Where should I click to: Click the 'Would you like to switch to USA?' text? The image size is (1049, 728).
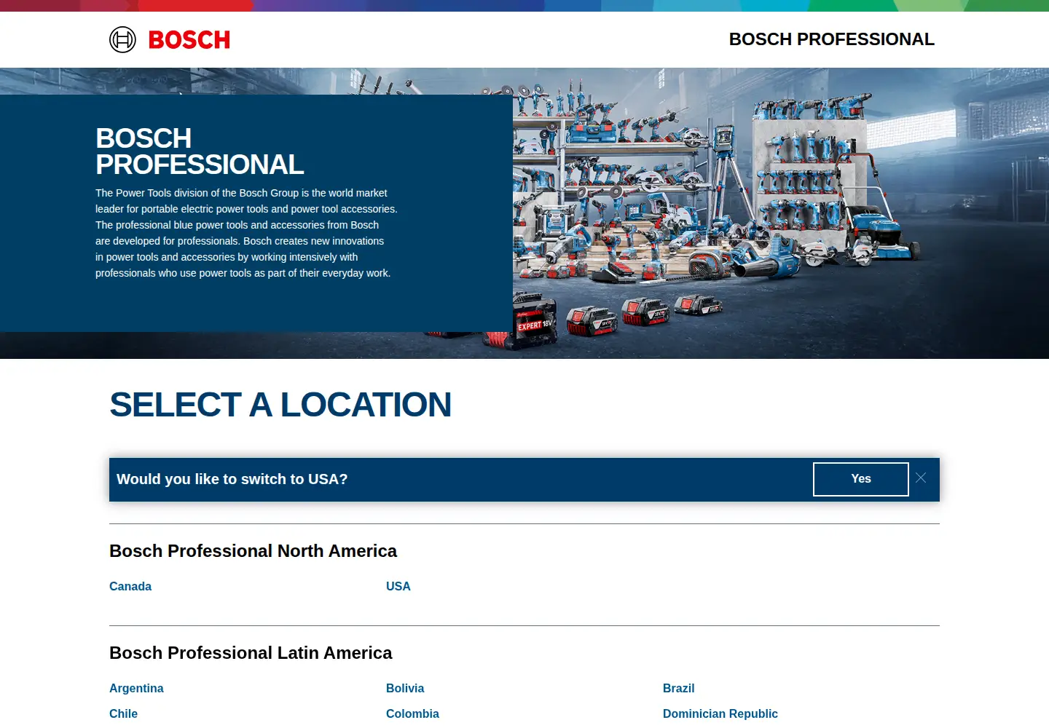(232, 479)
